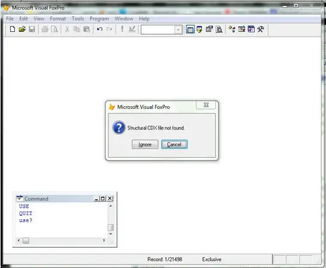
Task: Click the use? line in Command window
Action: (x=26, y=221)
